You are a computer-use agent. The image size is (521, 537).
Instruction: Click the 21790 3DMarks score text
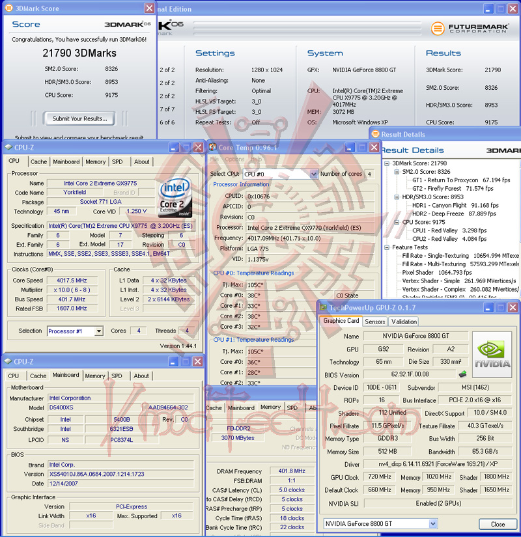79,53
